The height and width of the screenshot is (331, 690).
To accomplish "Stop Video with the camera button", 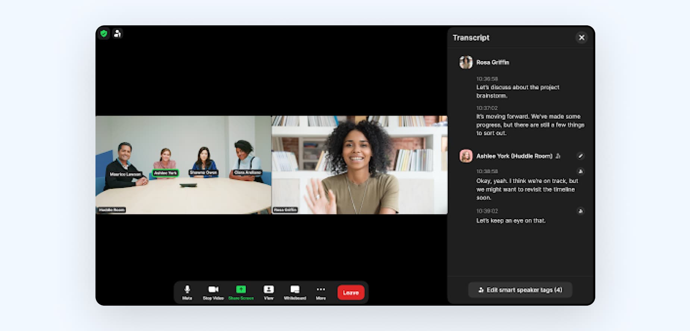I will coord(213,293).
